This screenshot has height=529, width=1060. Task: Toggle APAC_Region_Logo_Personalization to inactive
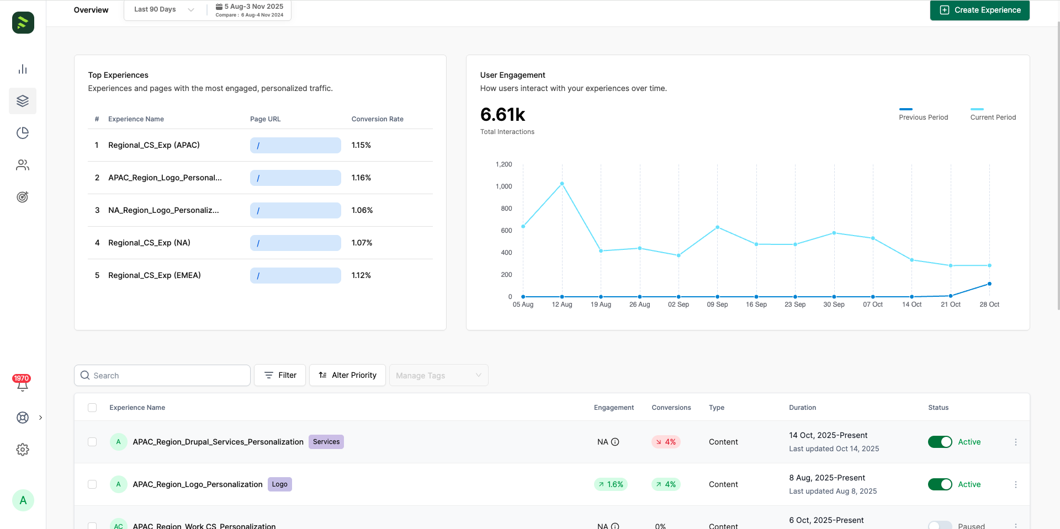pyautogui.click(x=940, y=484)
